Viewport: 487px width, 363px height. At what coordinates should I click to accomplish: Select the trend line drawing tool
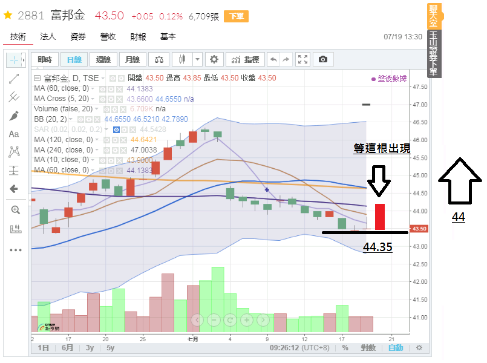pyautogui.click(x=14, y=79)
